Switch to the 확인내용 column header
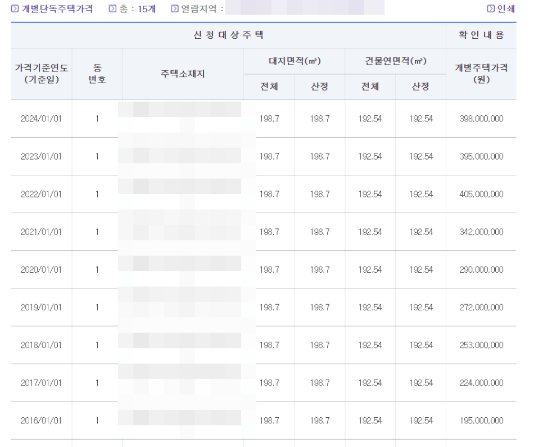The height and width of the screenshot is (447, 543). tap(481, 35)
